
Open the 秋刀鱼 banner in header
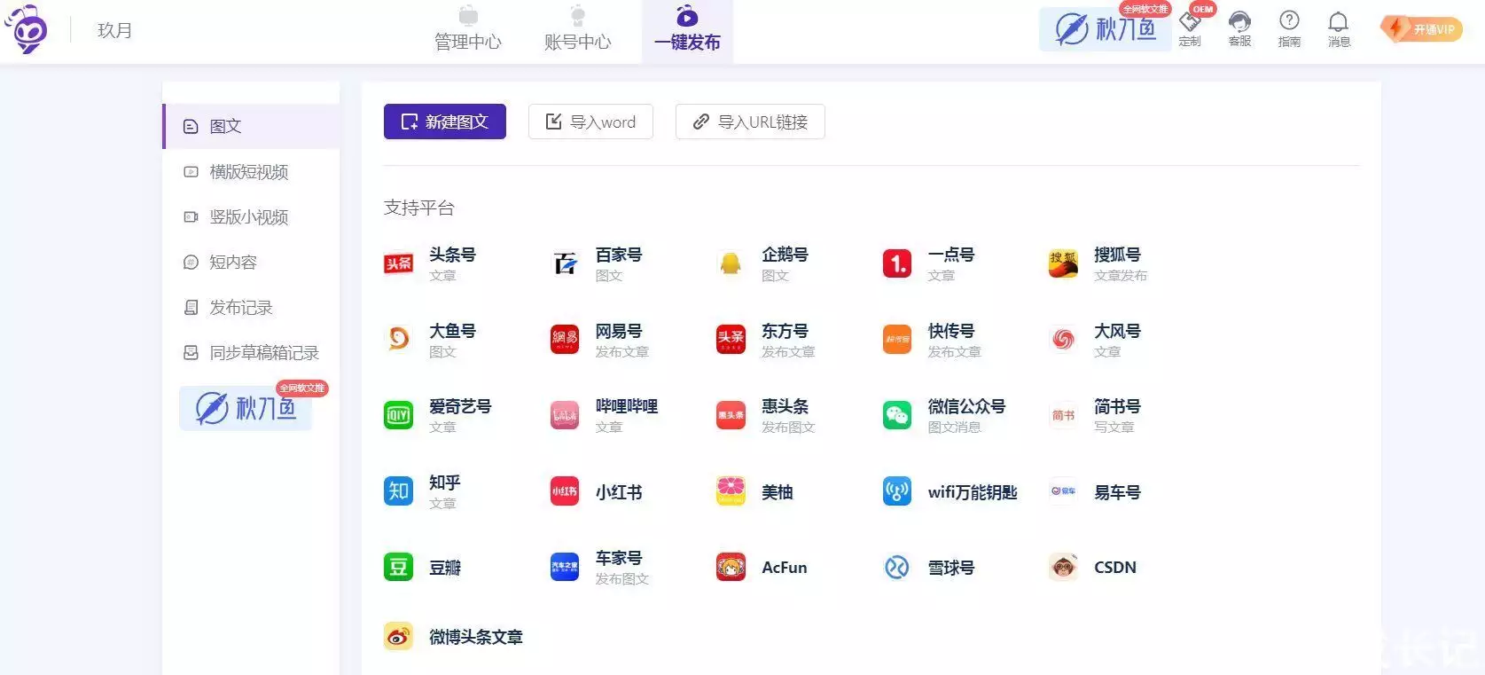pos(1105,28)
